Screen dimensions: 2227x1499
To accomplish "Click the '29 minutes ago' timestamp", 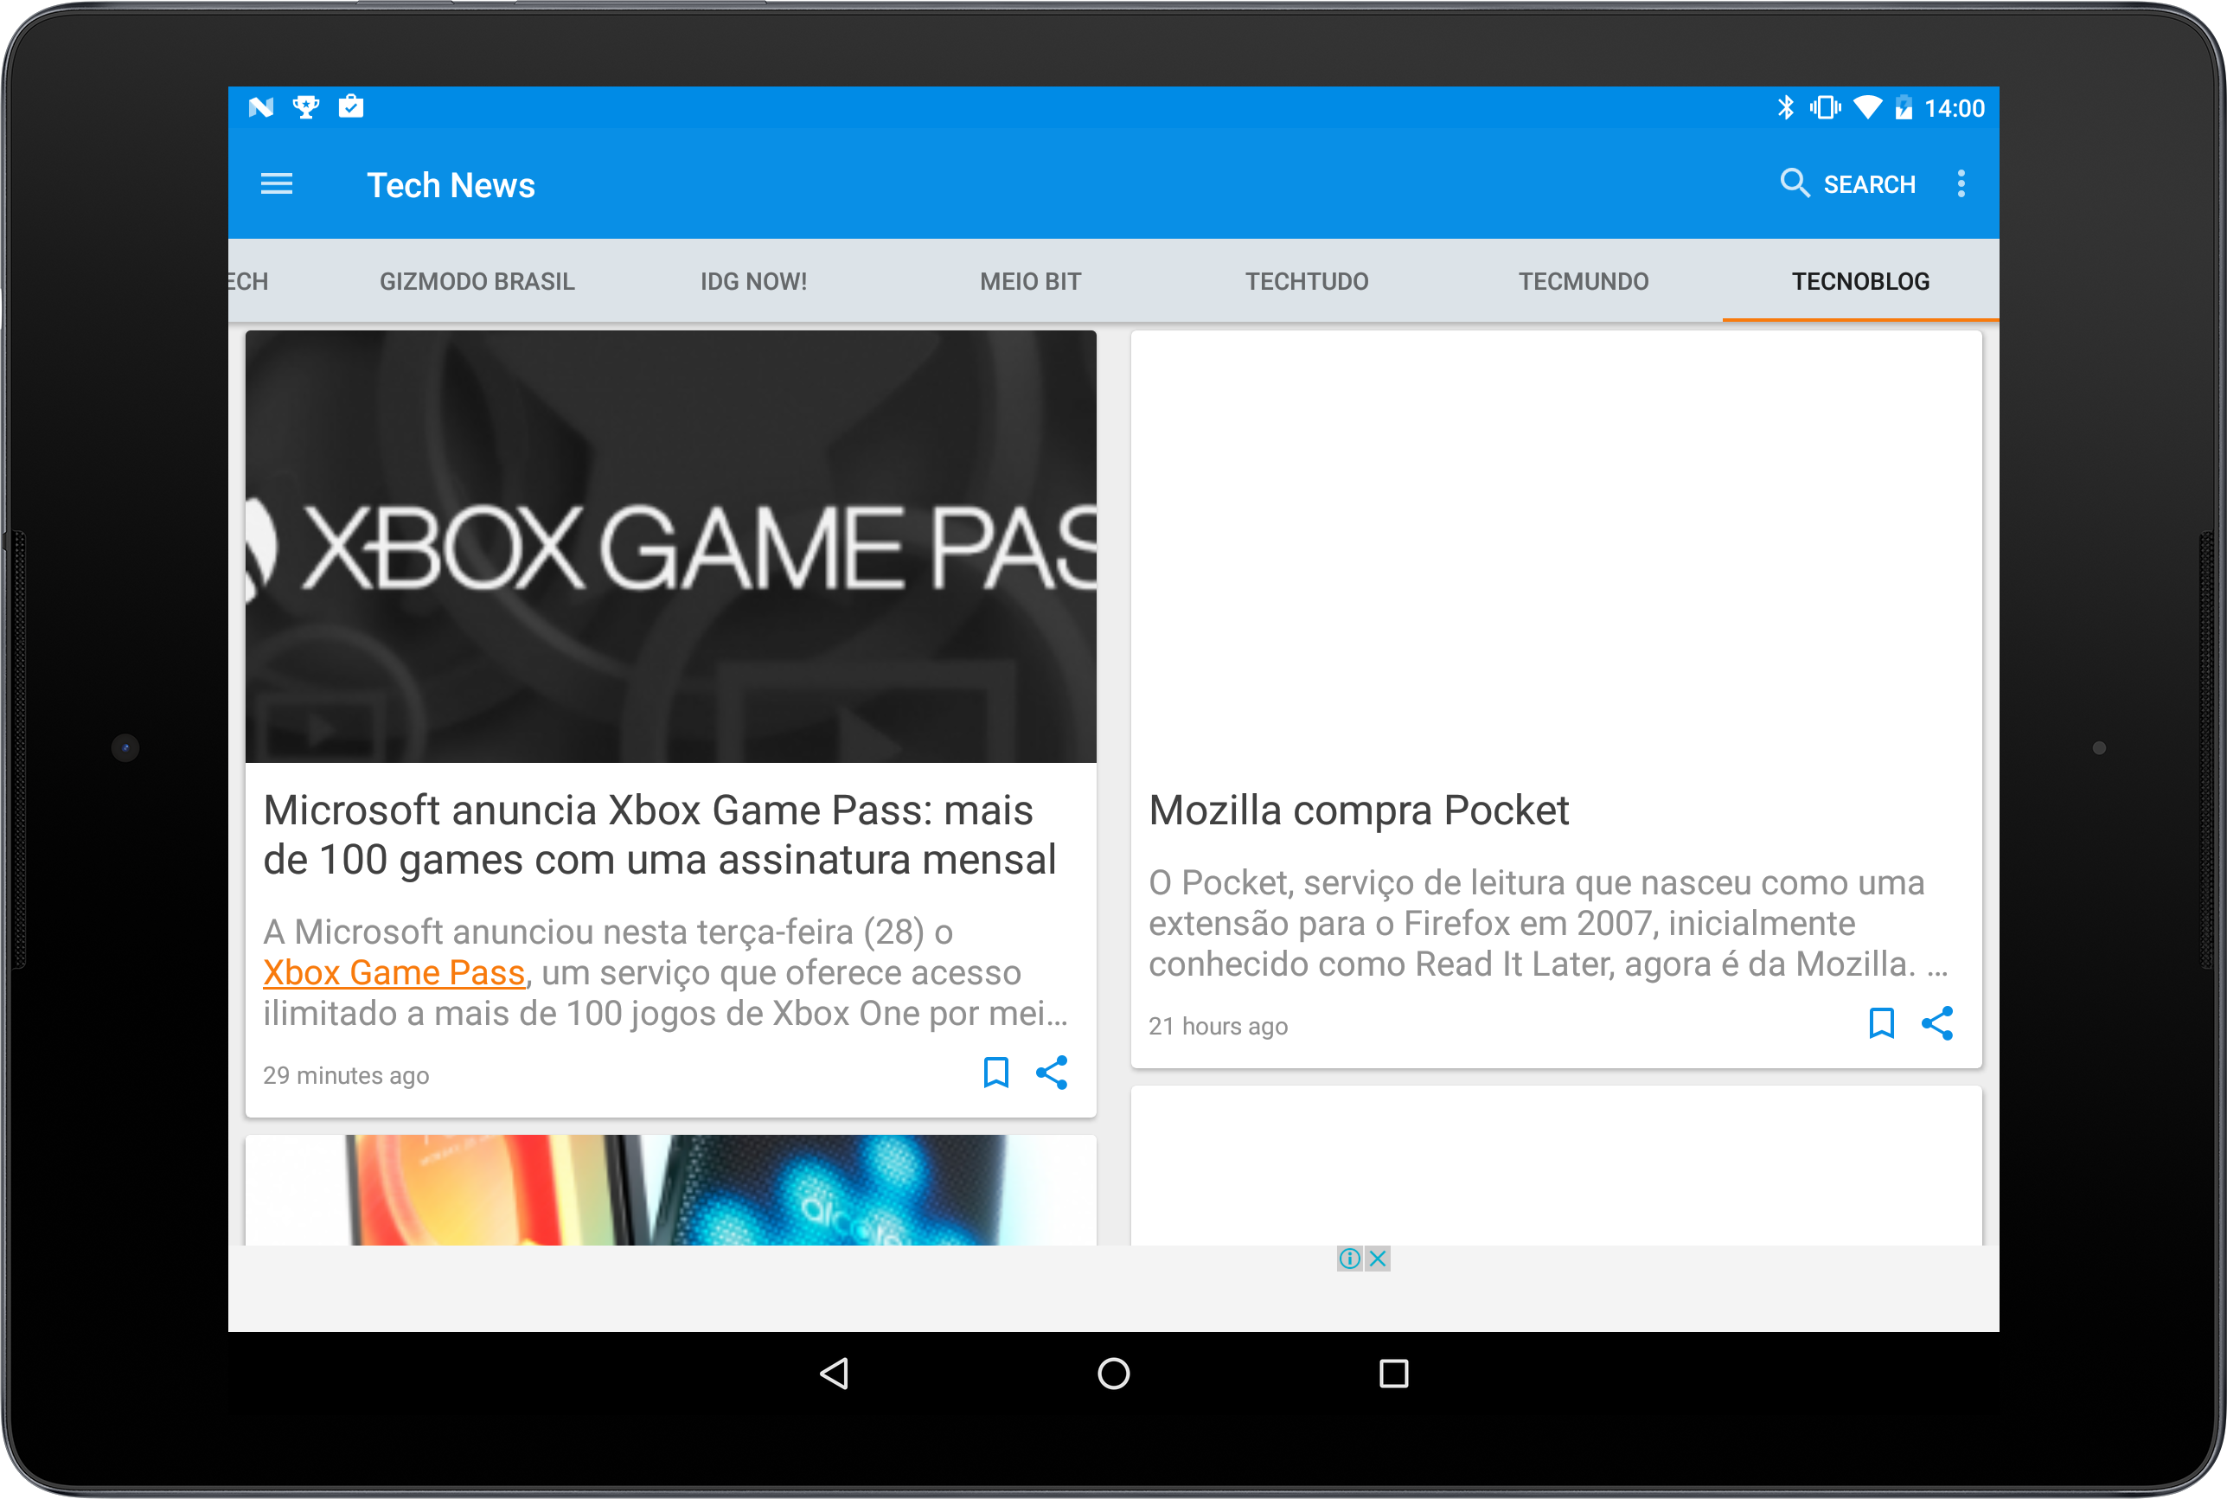I will pos(346,1075).
